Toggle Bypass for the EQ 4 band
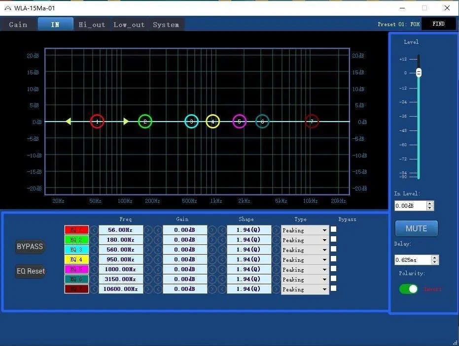This screenshot has height=346, width=459. pos(333,259)
